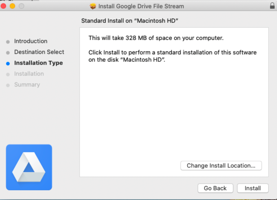This screenshot has height=200, width=277.
Task: Click the Summary step label
Action: [x=27, y=85]
